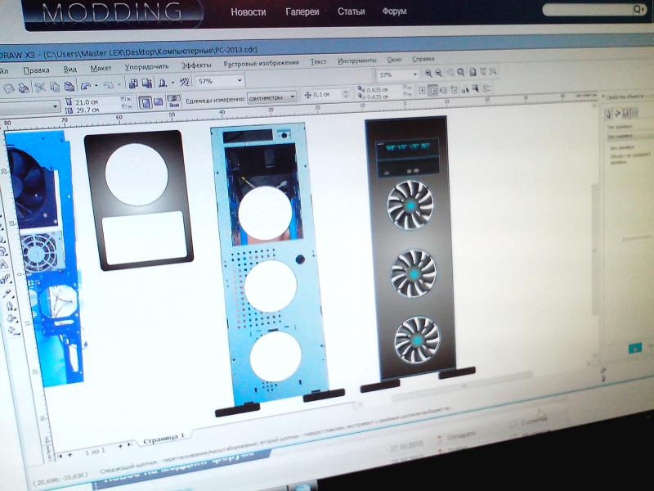Open the Растровые изображения menu

tap(261, 64)
